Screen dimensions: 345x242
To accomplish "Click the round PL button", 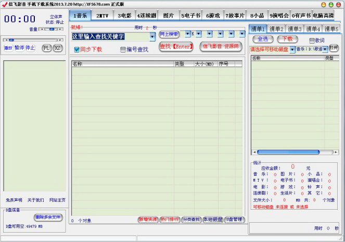I will [x=46, y=48].
